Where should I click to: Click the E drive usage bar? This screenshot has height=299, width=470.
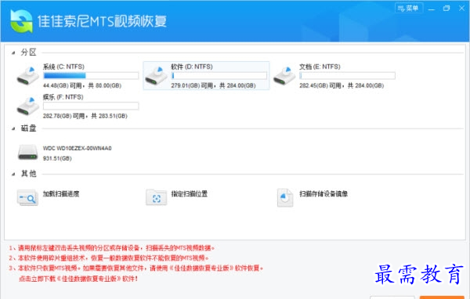click(x=347, y=75)
